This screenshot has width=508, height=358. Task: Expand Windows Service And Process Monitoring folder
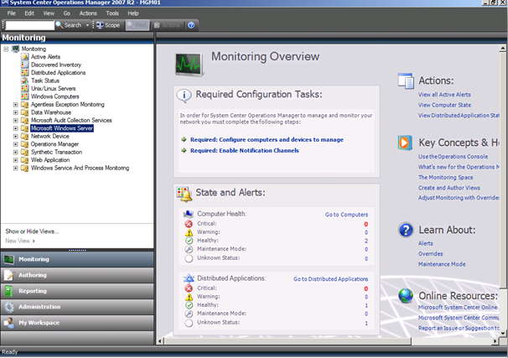coord(15,169)
